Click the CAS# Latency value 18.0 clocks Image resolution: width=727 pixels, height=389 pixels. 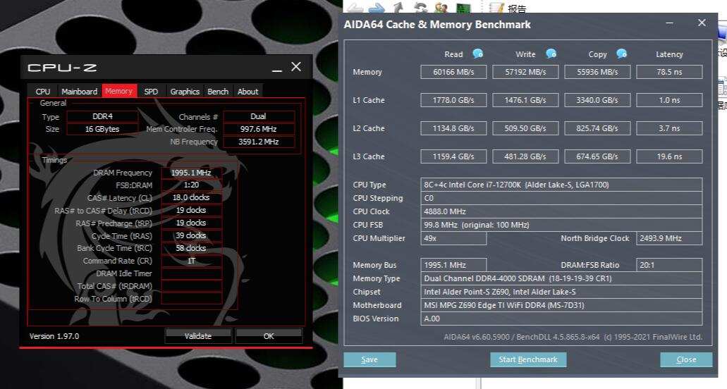[x=192, y=197]
